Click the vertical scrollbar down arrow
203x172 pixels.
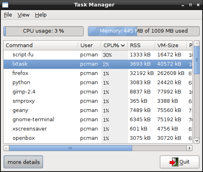tap(197, 141)
